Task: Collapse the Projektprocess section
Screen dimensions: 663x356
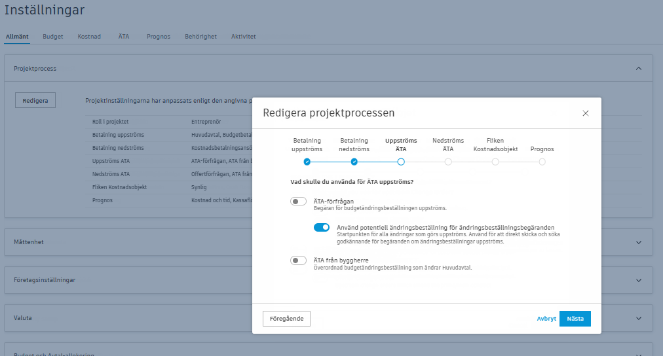Action: tap(639, 69)
